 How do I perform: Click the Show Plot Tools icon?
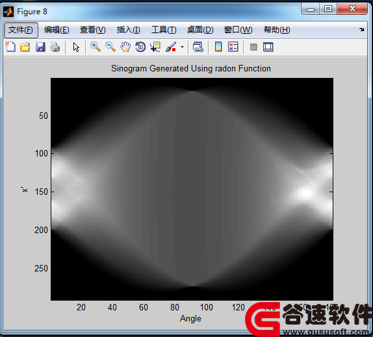click(268, 47)
